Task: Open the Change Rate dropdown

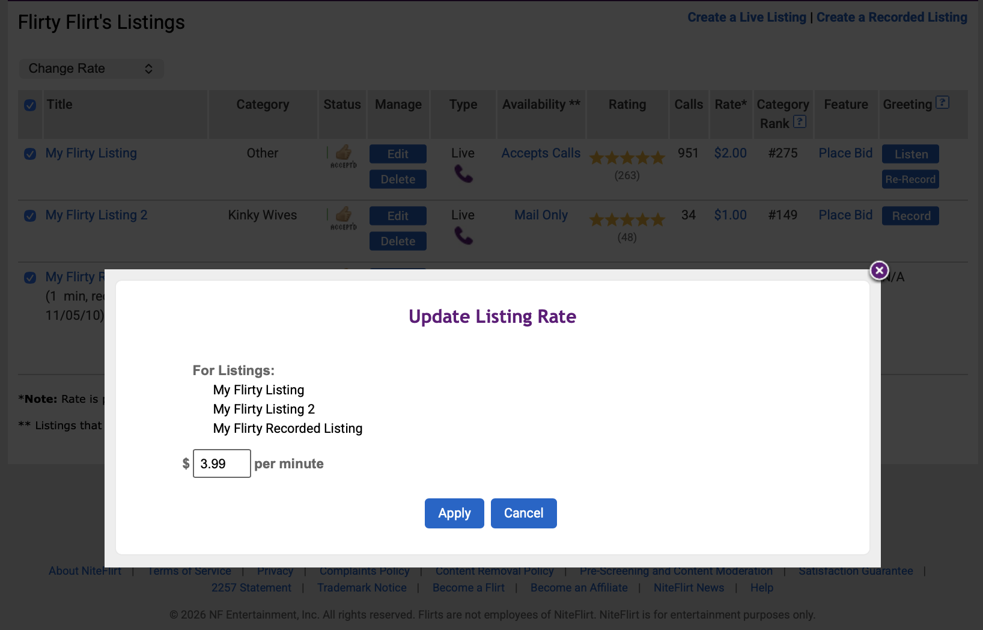Action: coord(91,69)
